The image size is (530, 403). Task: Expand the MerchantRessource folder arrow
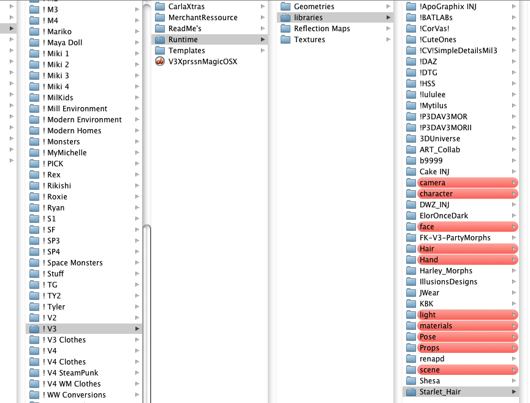click(x=263, y=18)
